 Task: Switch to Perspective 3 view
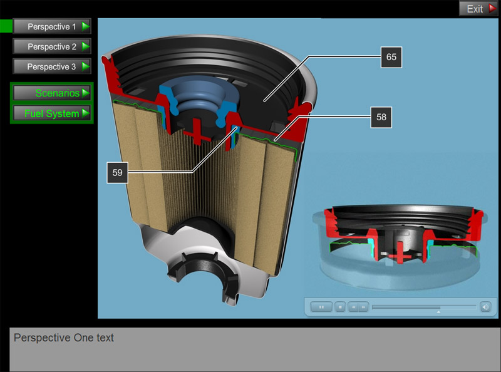pos(52,66)
